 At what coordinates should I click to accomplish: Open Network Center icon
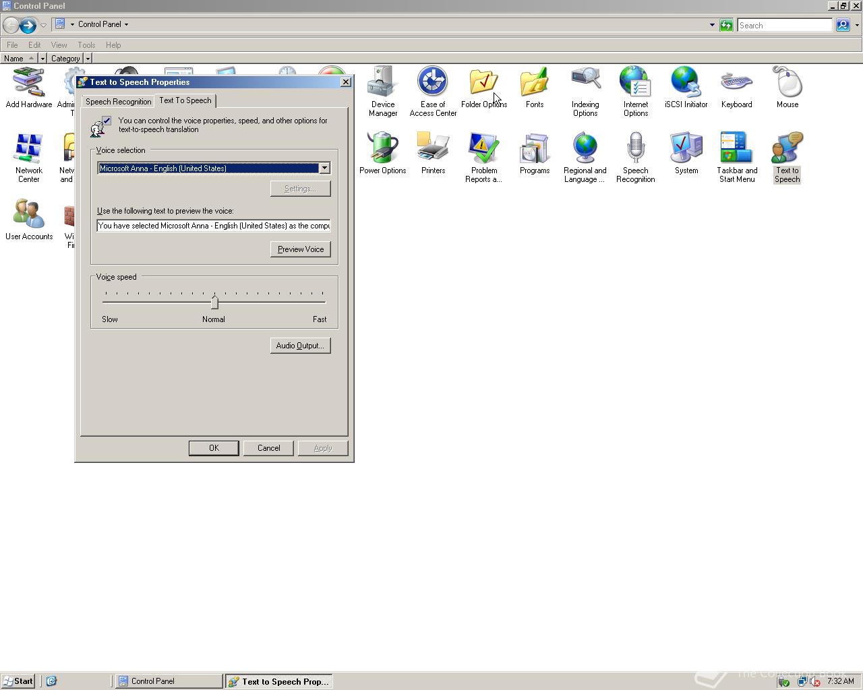(x=29, y=158)
